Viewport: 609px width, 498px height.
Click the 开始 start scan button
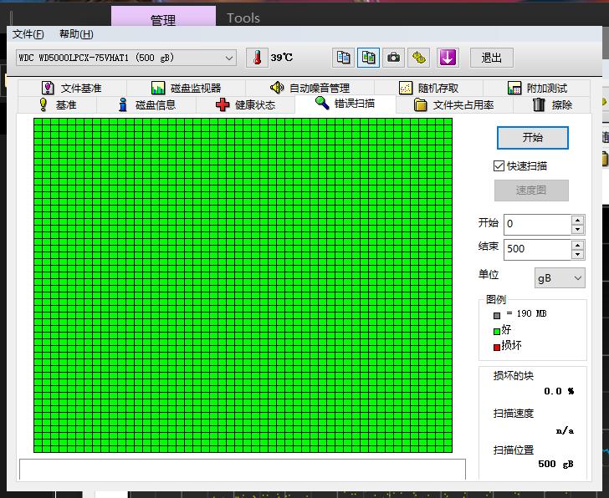(x=533, y=138)
